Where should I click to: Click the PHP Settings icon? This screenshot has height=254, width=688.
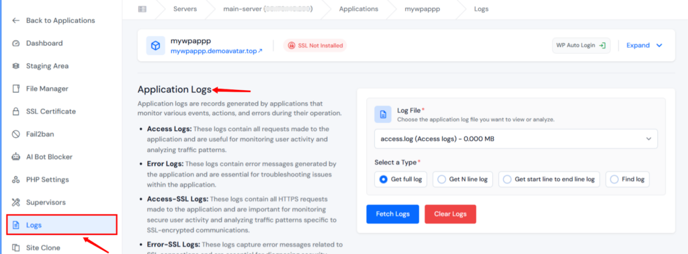pyautogui.click(x=16, y=180)
